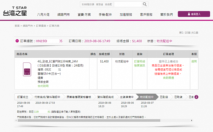Click the 自助開通 link
Image resolution: width=213 pixels, height=132 pixels.
tap(168, 78)
